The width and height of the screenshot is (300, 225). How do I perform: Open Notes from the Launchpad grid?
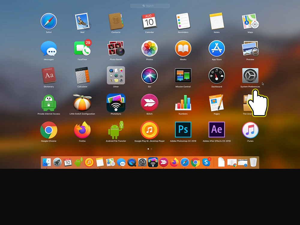tap(217, 21)
